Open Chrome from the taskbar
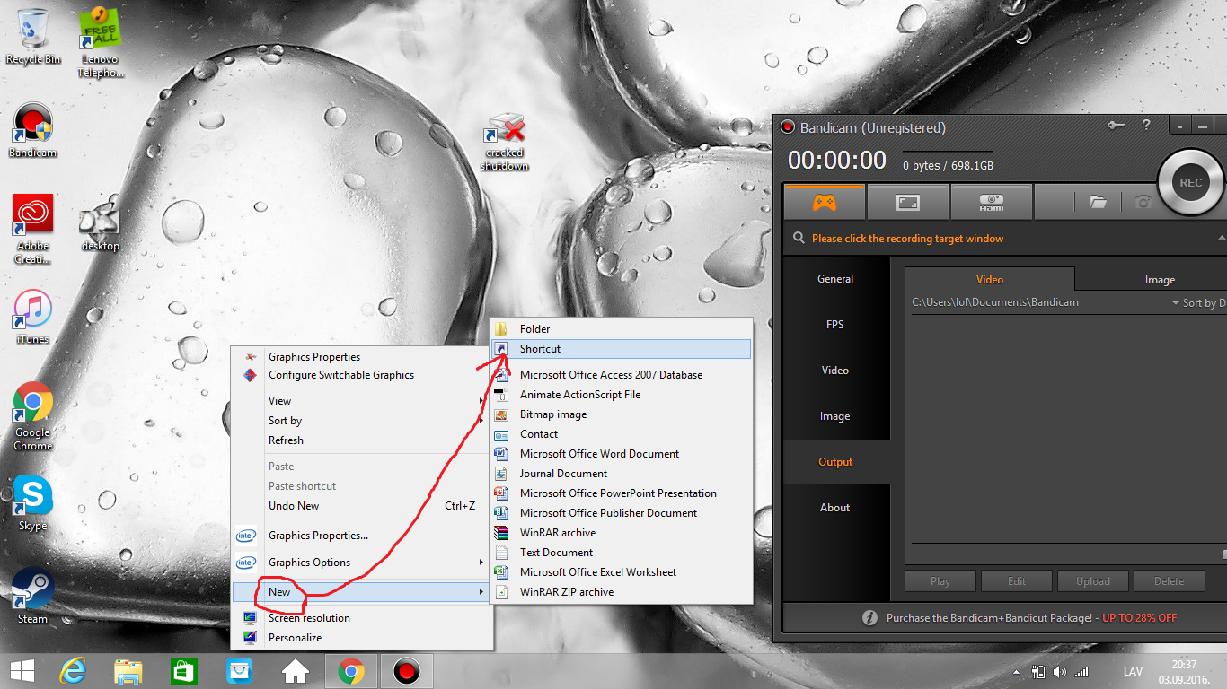The width and height of the screenshot is (1227, 689). pyautogui.click(x=350, y=670)
